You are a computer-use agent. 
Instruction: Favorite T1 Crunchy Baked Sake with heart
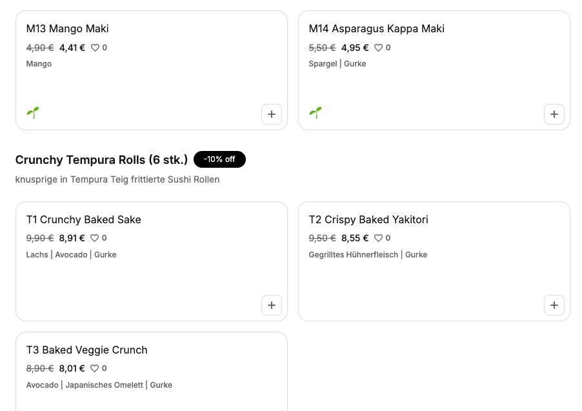tap(95, 238)
